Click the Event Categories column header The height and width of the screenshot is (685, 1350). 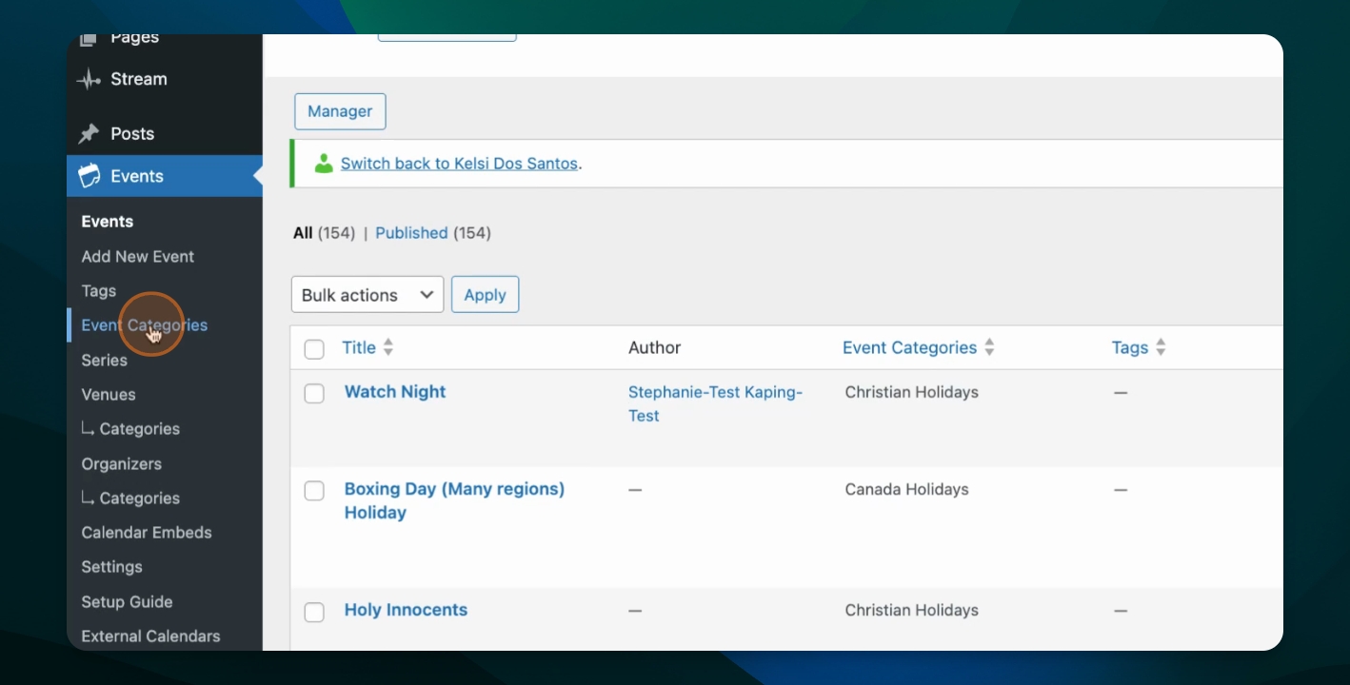909,348
